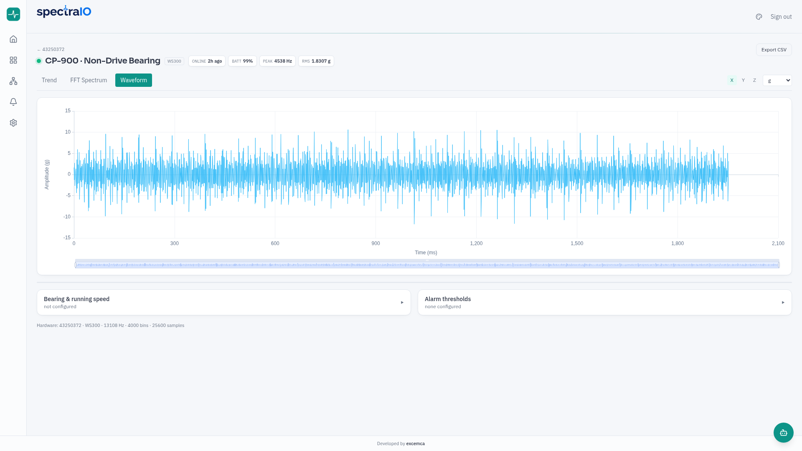Image resolution: width=802 pixels, height=451 pixels.
Task: Select the Z axis toggle
Action: (754, 80)
